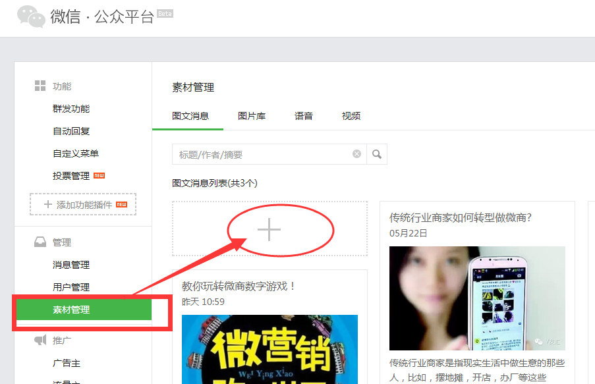The height and width of the screenshot is (384, 595).
Task: Click the woman holding phone thumbnail
Action: (x=477, y=298)
